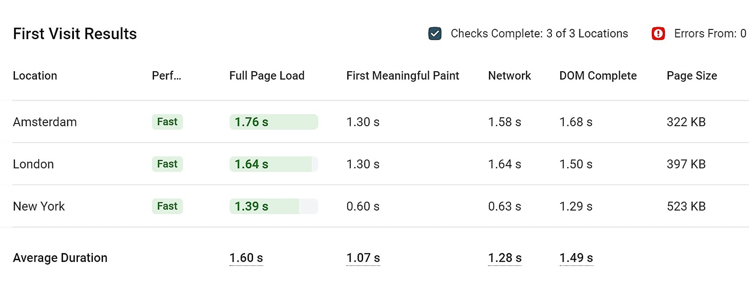Select the Full Page Load column header

tap(267, 76)
